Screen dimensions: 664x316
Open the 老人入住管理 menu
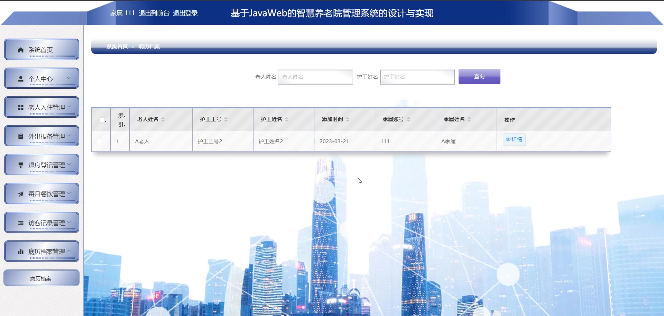click(41, 107)
